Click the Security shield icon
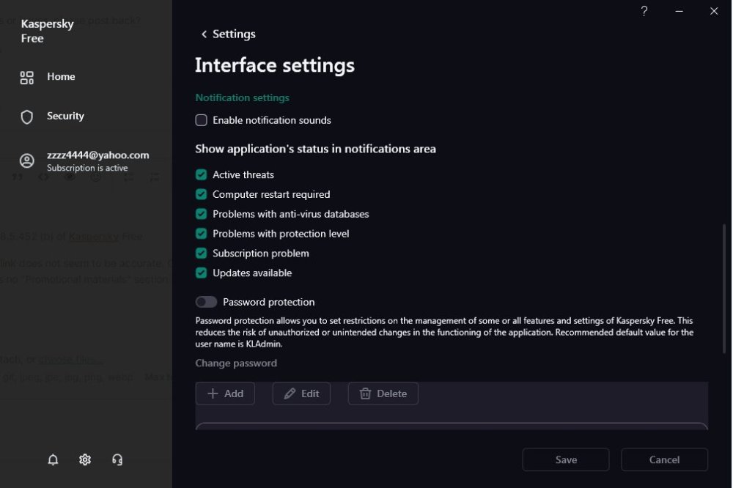The width and height of the screenshot is (733, 488). (27, 117)
